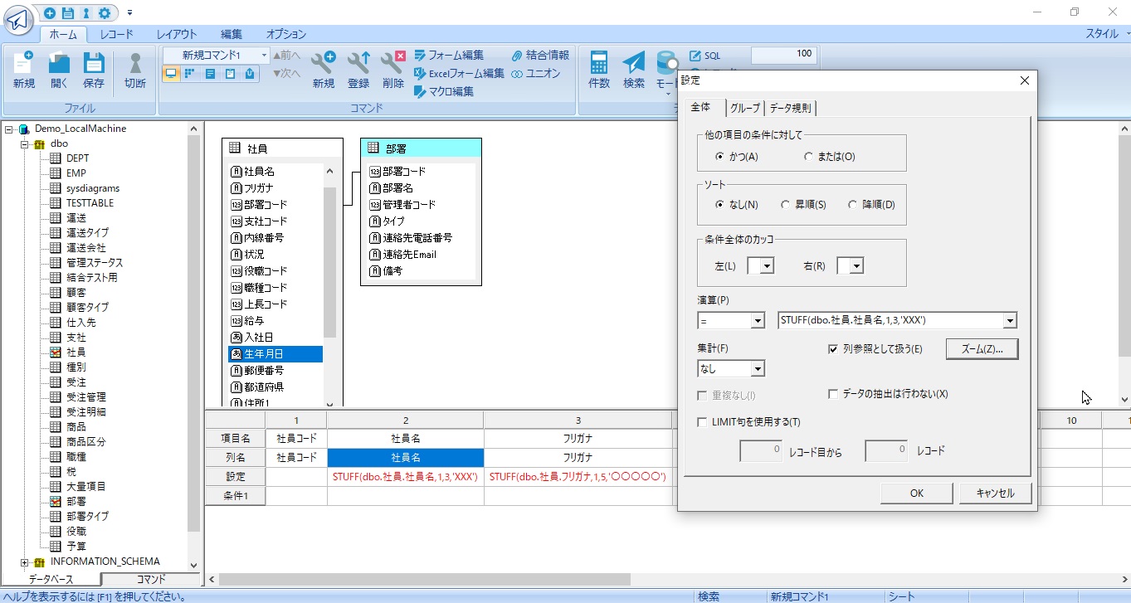Screen dimensions: 1131x603
Task: Switch to the レコード ribbon tab
Action: point(117,34)
